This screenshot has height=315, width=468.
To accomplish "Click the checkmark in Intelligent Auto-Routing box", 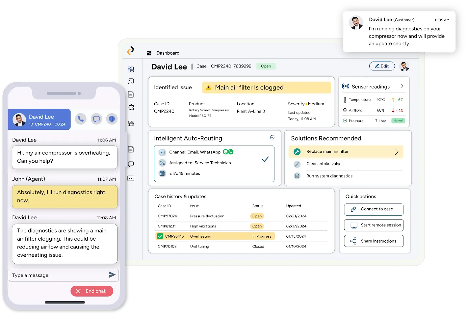I will (x=265, y=159).
